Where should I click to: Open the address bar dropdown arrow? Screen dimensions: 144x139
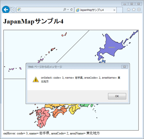68,9
